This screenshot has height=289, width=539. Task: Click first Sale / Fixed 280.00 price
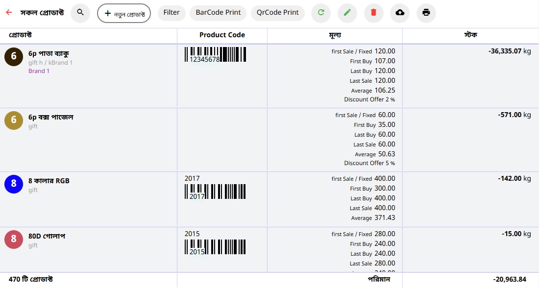tap(364, 234)
